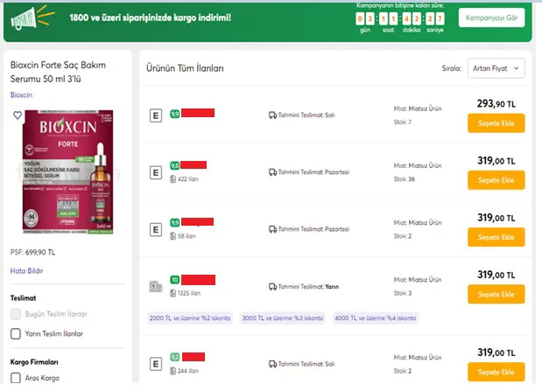Click 2000 TL ve üzerine %2 iskonto tag
Image resolution: width=542 pixels, height=391 pixels.
(x=190, y=318)
